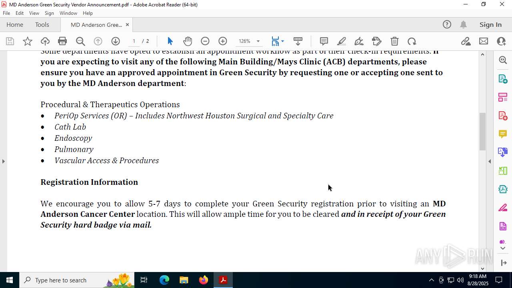Open the Window menu
512x288 pixels.
68,13
